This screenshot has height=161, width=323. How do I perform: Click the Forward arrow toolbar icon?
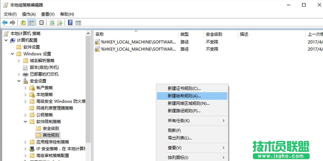click(x=12, y=23)
